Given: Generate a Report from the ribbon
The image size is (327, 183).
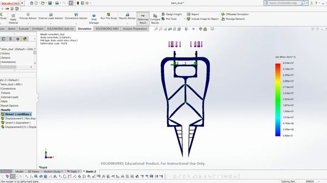Looking at the screenshot, I should [193, 14].
